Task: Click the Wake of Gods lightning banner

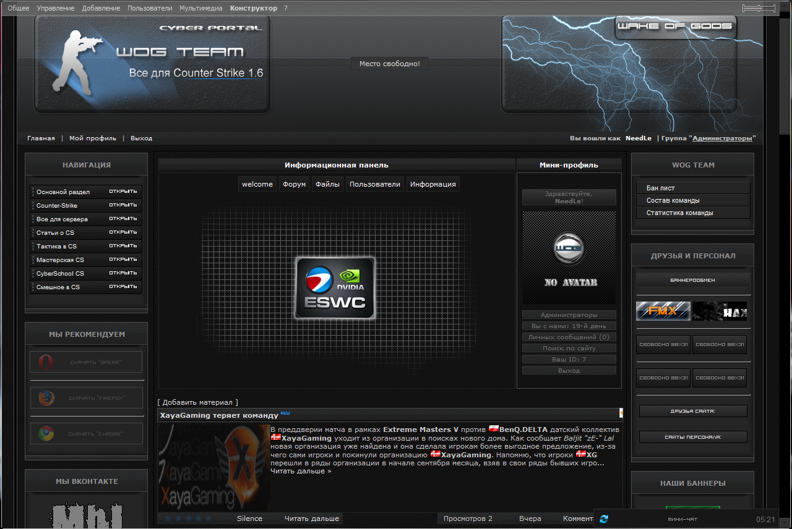Action: [x=619, y=64]
